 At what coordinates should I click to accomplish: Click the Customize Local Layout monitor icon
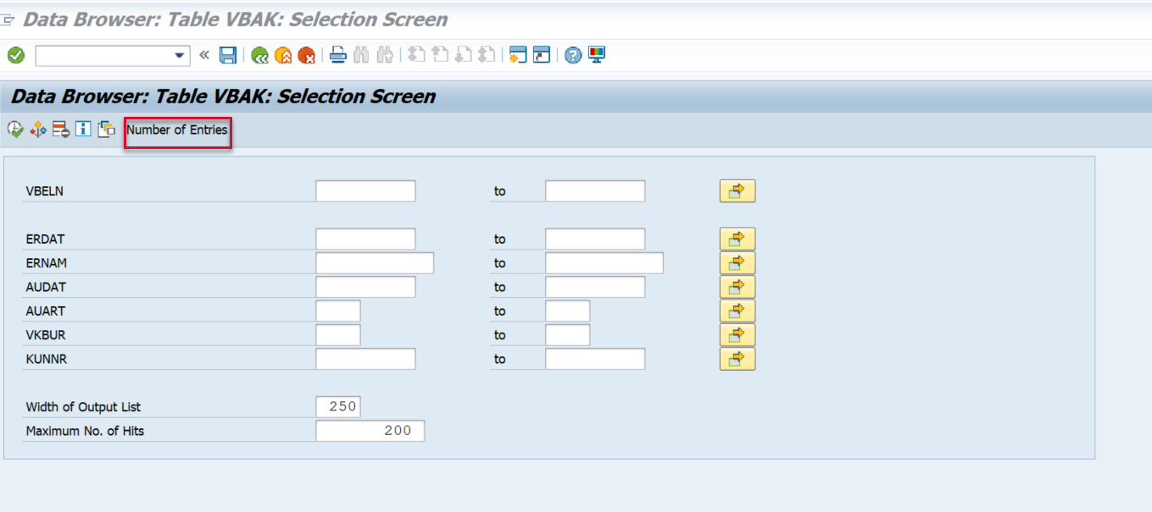point(597,56)
